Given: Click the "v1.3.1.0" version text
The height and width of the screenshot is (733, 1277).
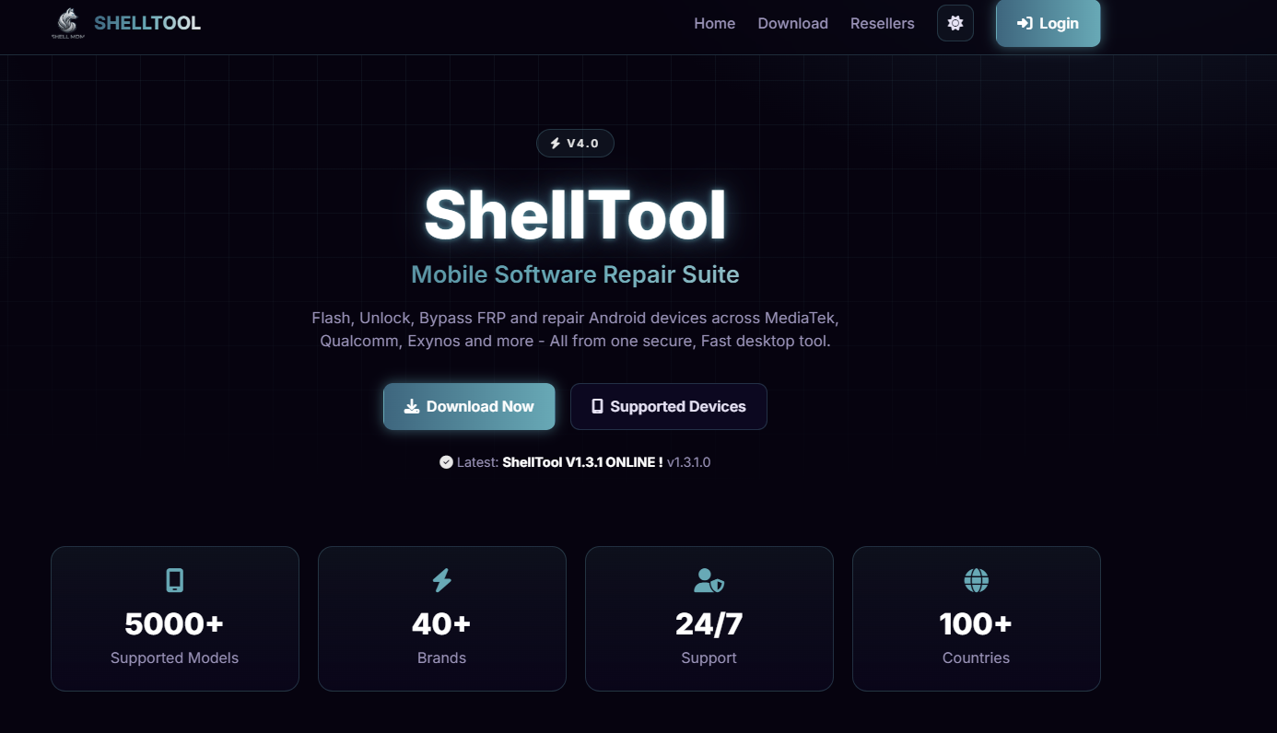Looking at the screenshot, I should pyautogui.click(x=688, y=461).
